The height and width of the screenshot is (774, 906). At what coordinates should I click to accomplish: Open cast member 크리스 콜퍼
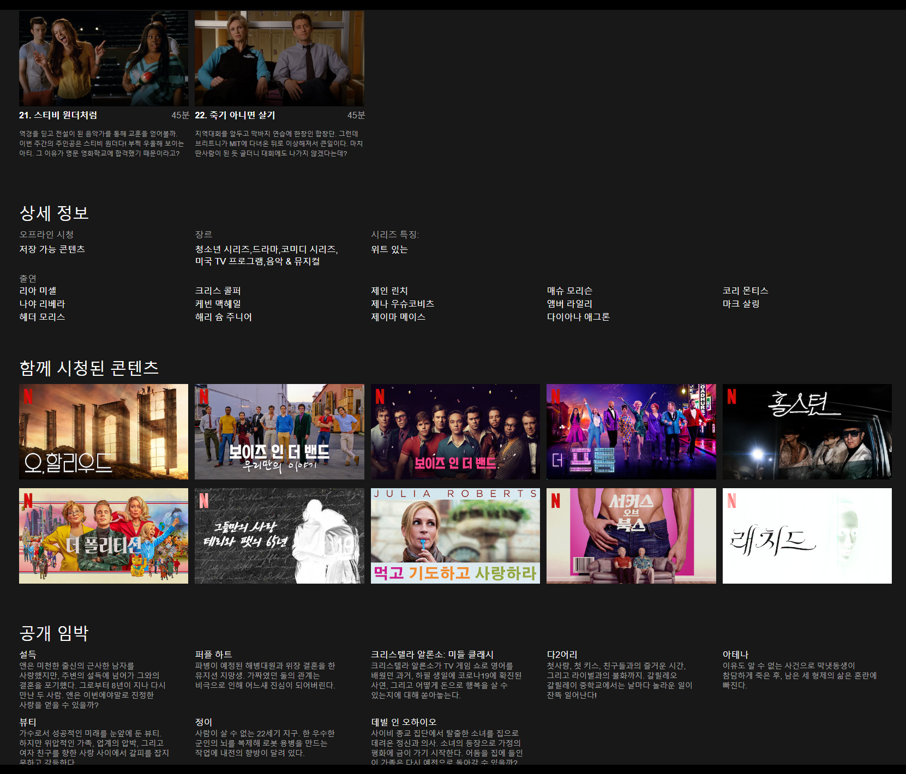pyautogui.click(x=218, y=291)
